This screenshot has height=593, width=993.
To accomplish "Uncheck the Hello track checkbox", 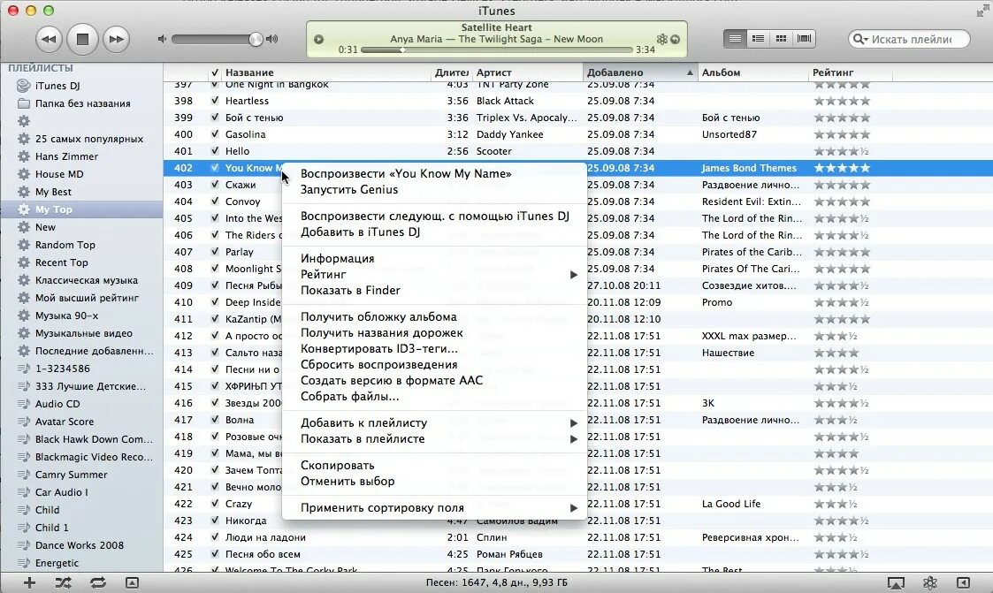I will 215,151.
